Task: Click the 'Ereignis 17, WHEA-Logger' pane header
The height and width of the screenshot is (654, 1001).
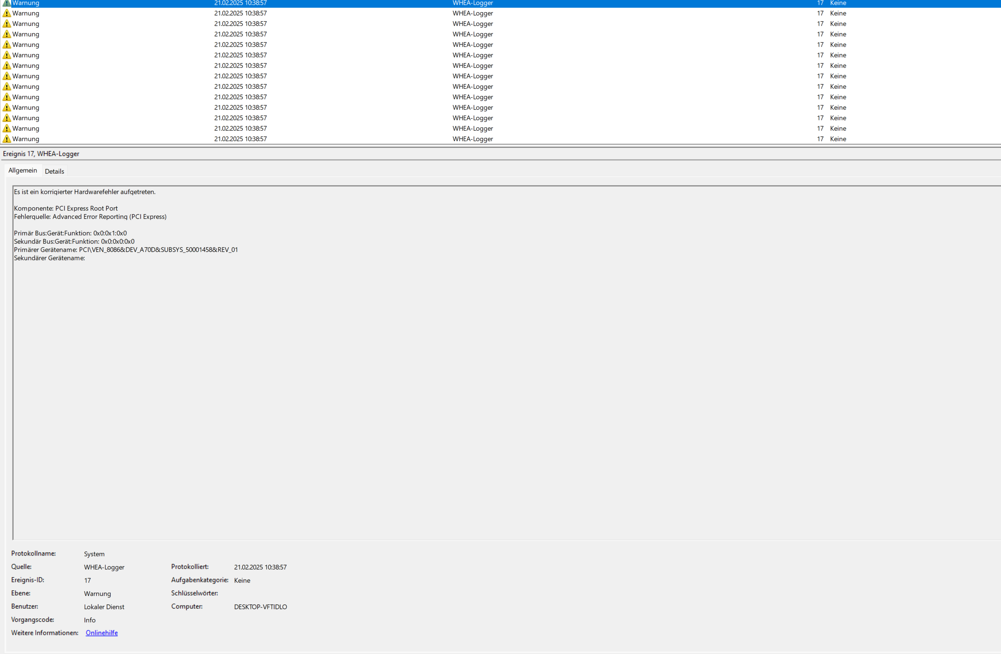Action: click(x=41, y=154)
